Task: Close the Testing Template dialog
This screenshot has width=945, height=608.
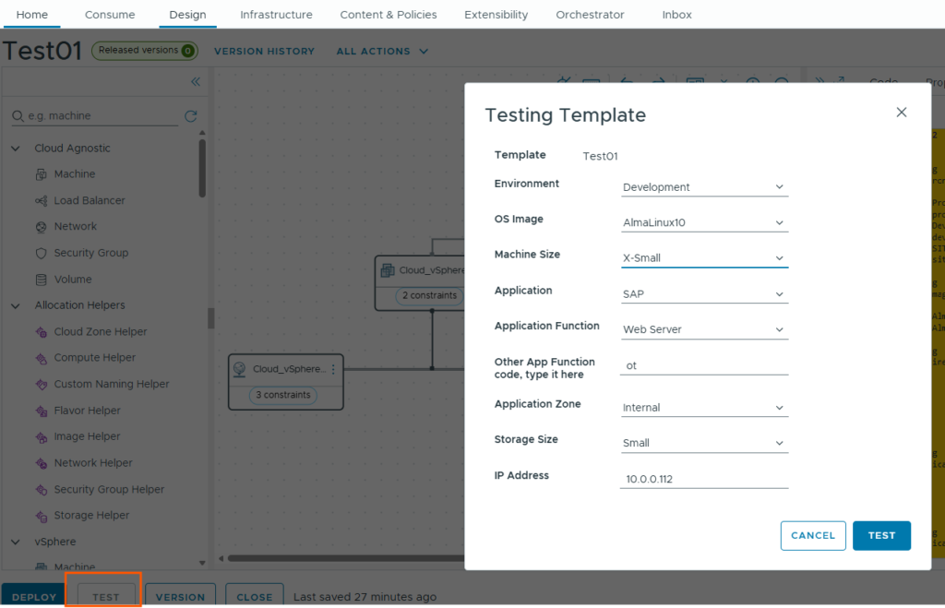Action: pyautogui.click(x=902, y=113)
